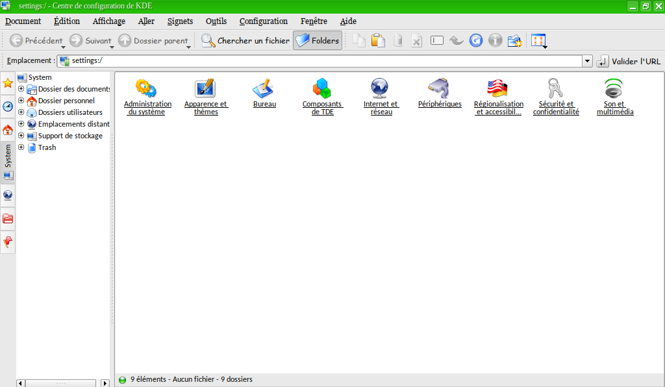
Task: Click the Précédent back button
Action: coord(36,40)
